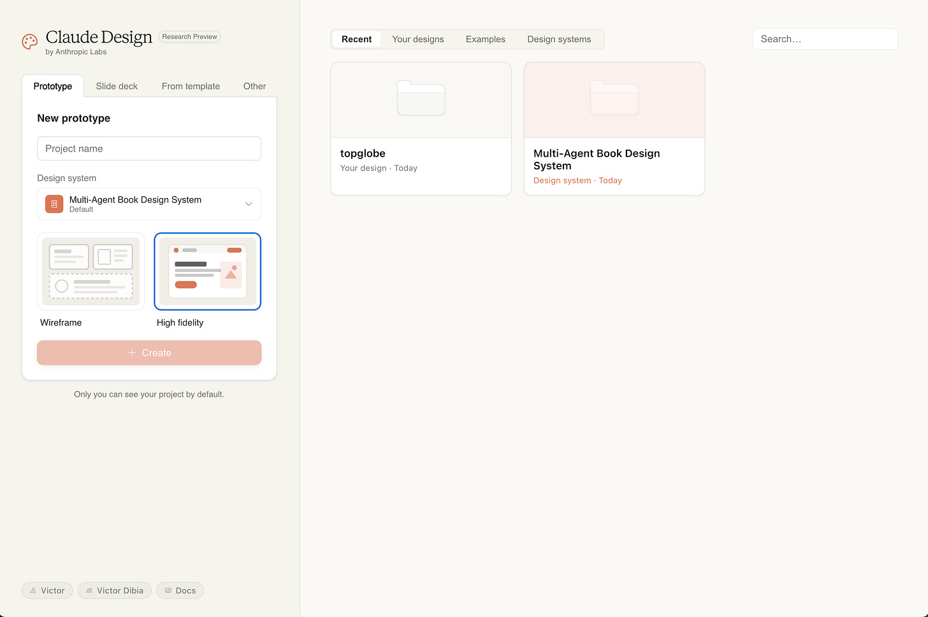Switch to the Slide deck tab

(117, 86)
